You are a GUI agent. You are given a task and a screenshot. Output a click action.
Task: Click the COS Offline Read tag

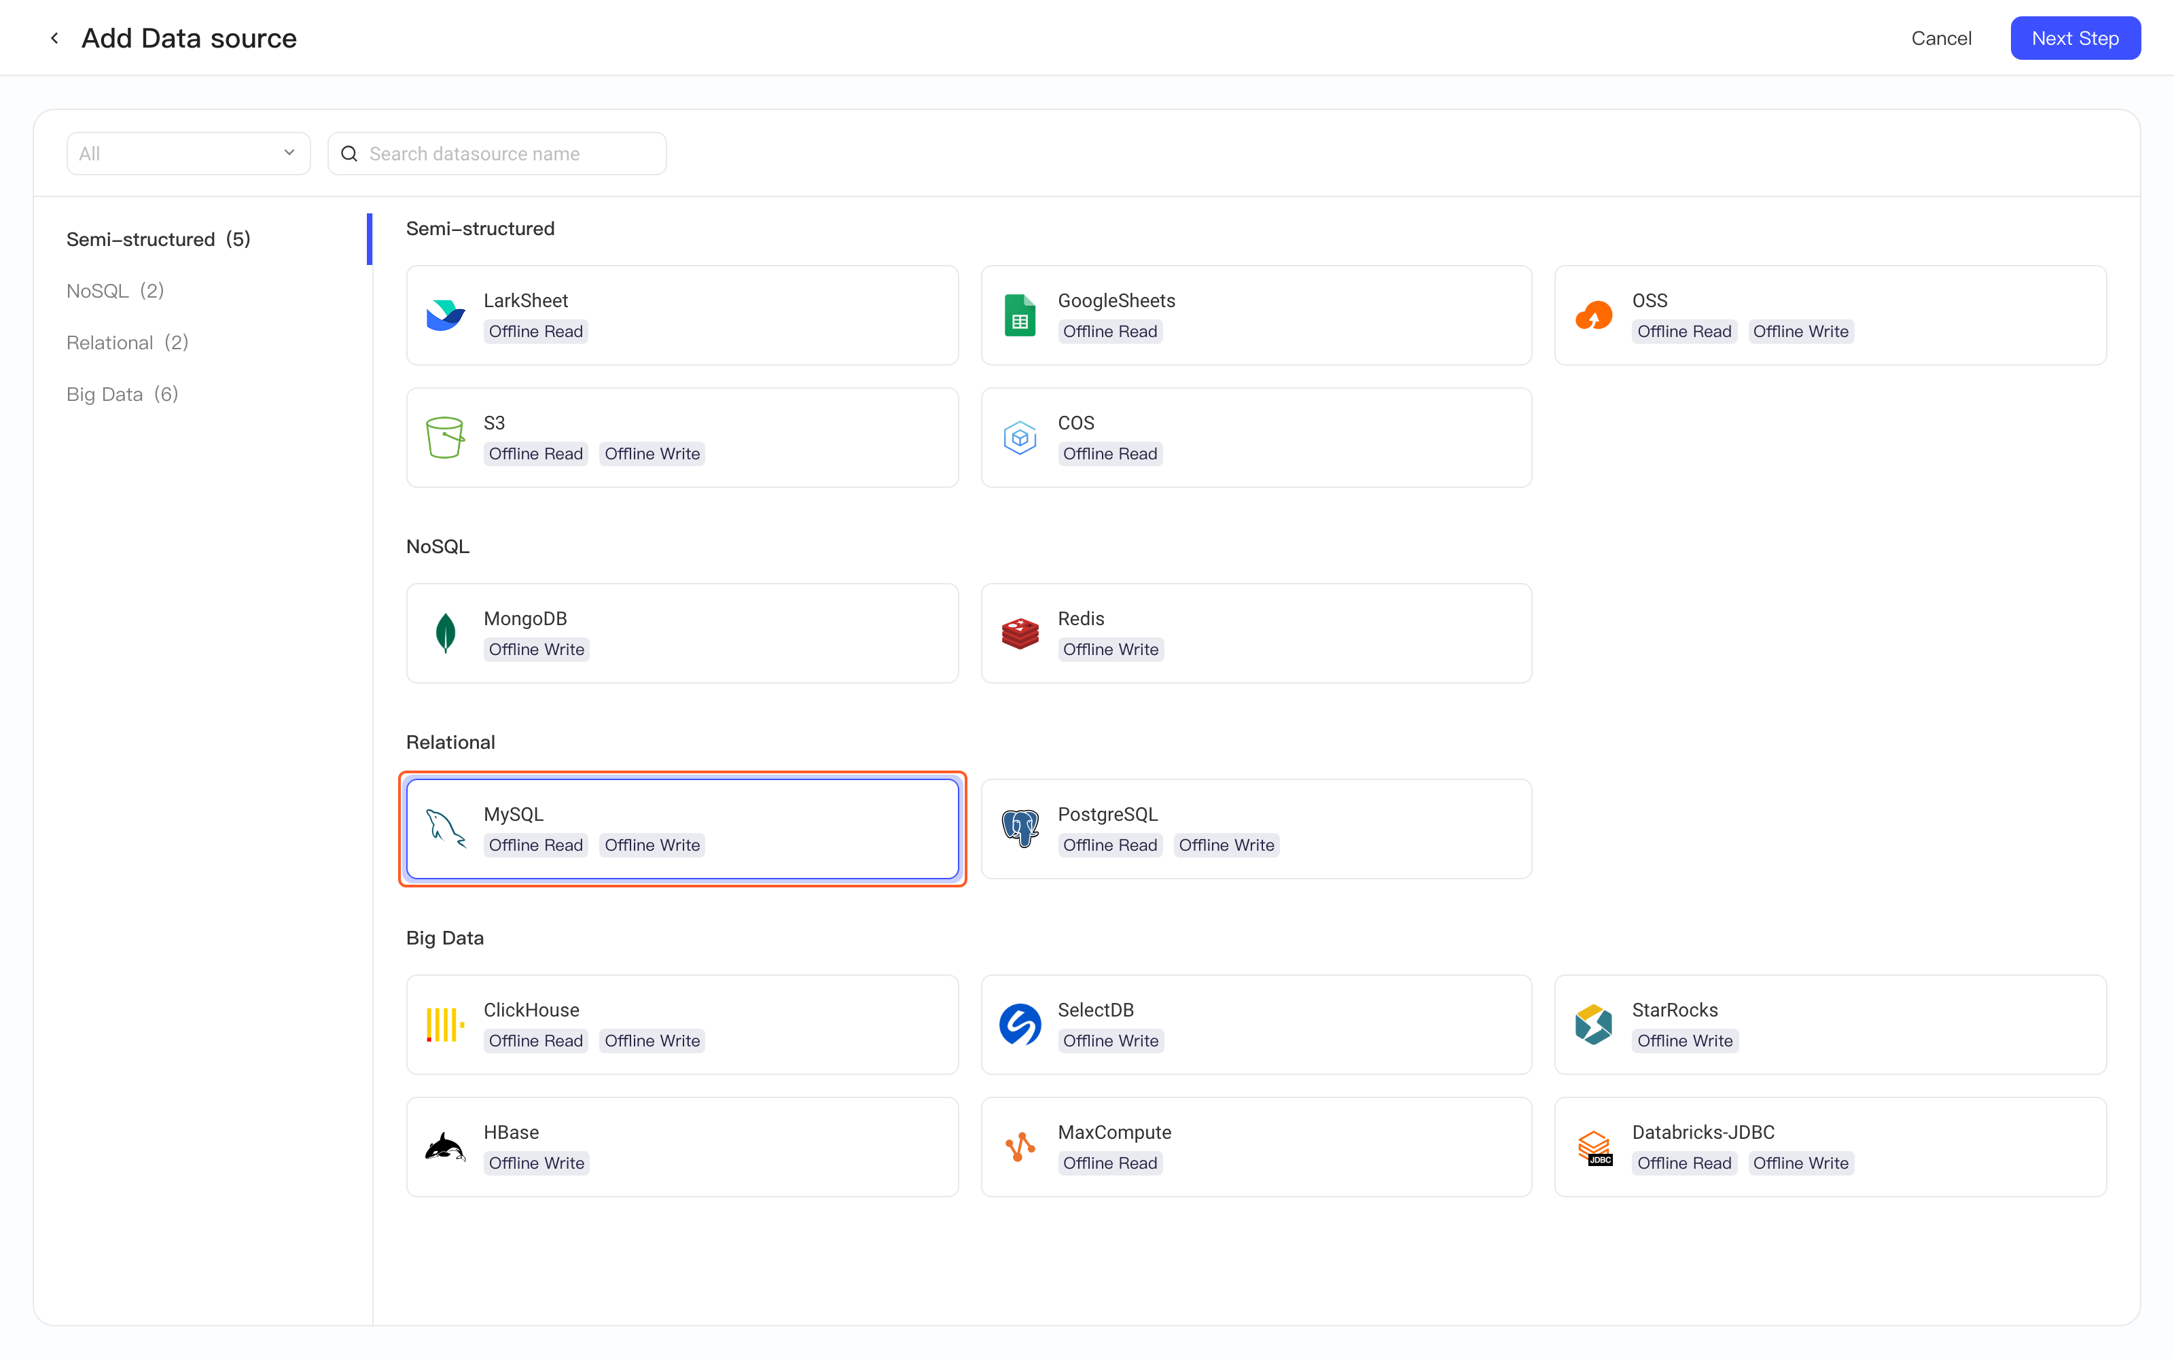[1109, 454]
